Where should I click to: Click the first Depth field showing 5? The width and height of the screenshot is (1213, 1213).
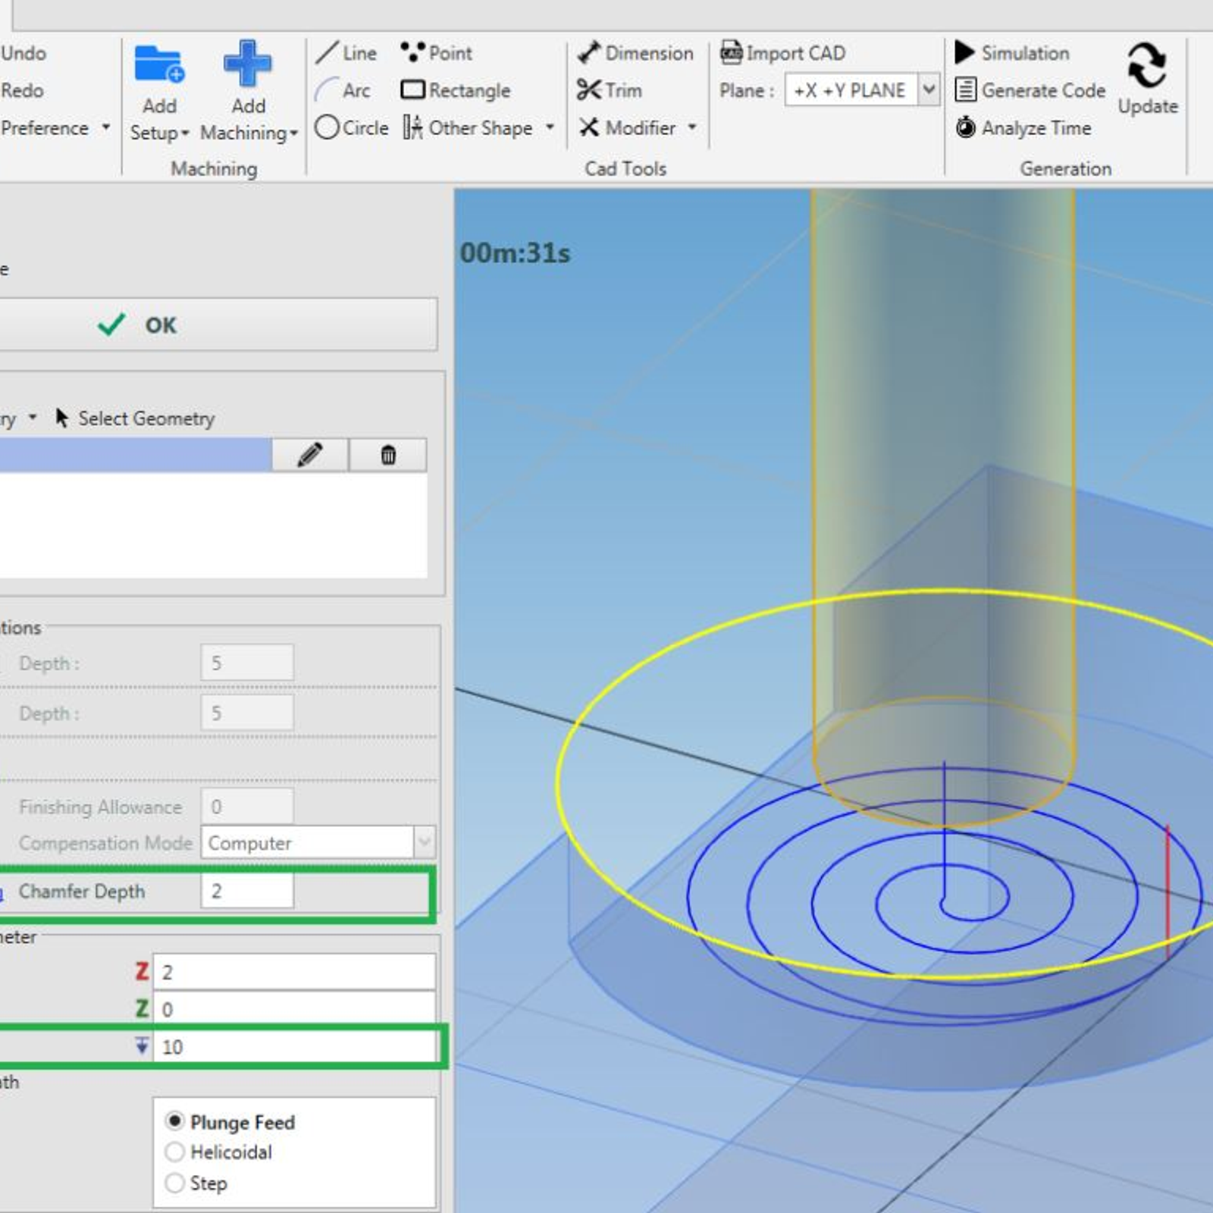click(x=247, y=663)
